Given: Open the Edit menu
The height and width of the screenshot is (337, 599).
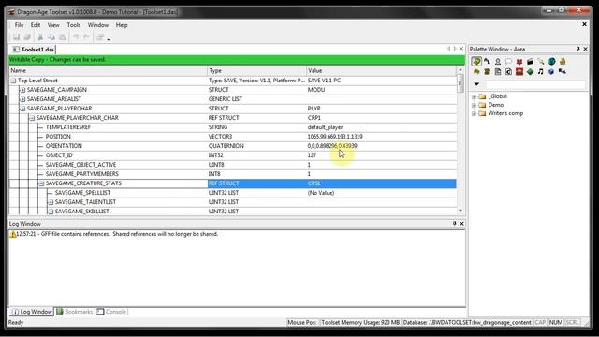Looking at the screenshot, I should coord(36,25).
